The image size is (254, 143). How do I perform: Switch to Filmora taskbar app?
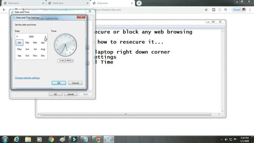(74, 139)
